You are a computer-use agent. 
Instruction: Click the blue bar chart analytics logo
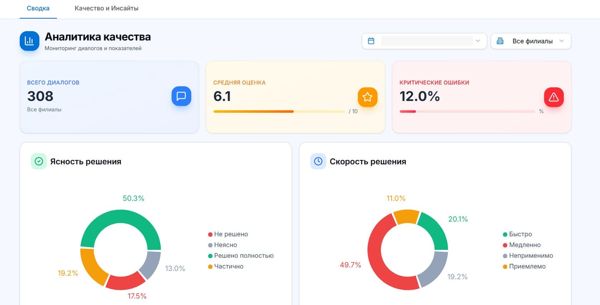pos(29,41)
